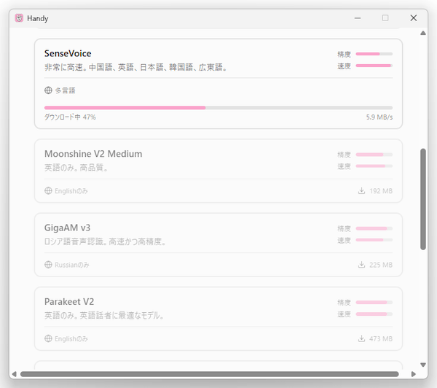
Task: Click the globe icon in Parakeet V2 card
Action: tap(48, 338)
